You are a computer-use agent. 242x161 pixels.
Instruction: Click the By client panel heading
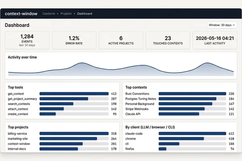pyautogui.click(x=150, y=127)
